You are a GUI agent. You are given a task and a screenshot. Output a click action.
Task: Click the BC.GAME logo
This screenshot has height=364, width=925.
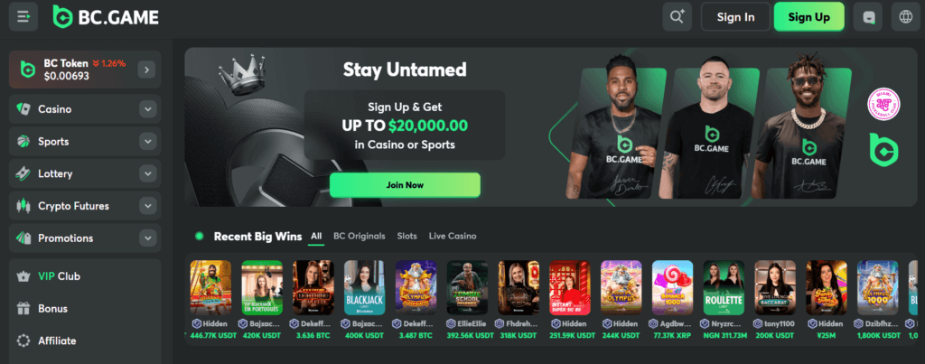106,17
